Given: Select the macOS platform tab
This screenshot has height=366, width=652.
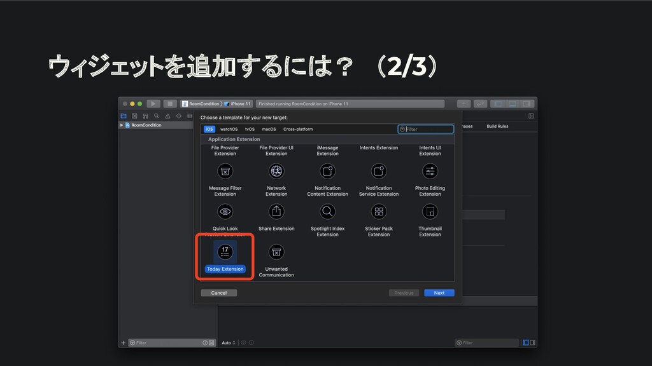Looking at the screenshot, I should point(269,129).
